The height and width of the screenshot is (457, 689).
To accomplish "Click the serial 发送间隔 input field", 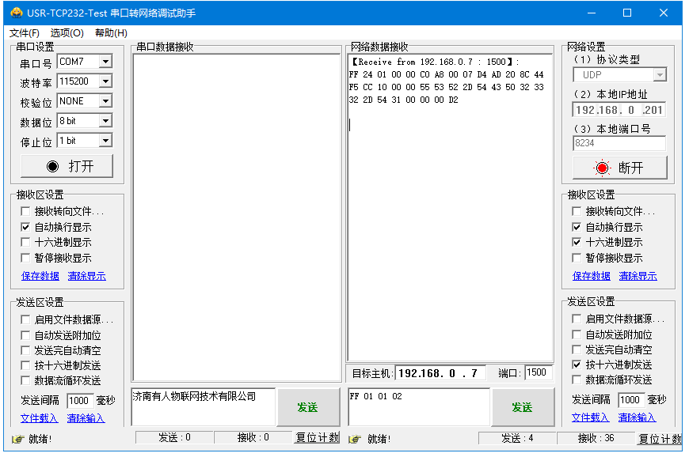I will pos(79,401).
